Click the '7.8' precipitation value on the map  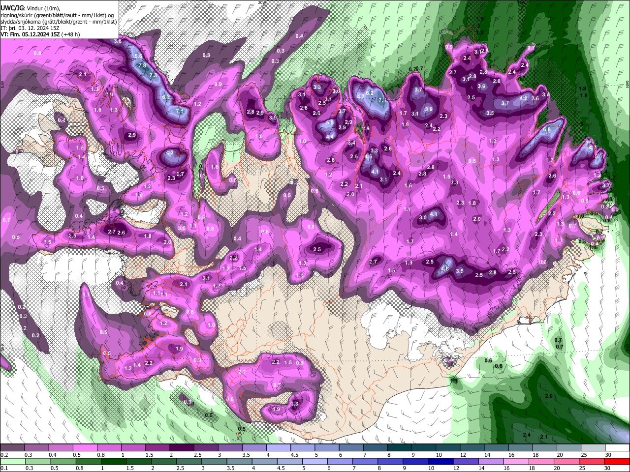[142, 65]
